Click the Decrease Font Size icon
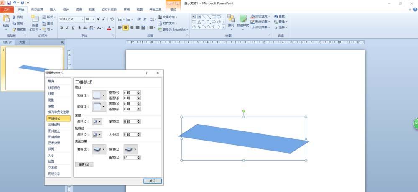Screen dimensions: 418x192 coord(103,19)
